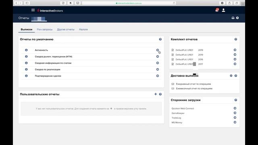Toggle the Safari sidebar button
258x145 pixels.
pos(27,3)
